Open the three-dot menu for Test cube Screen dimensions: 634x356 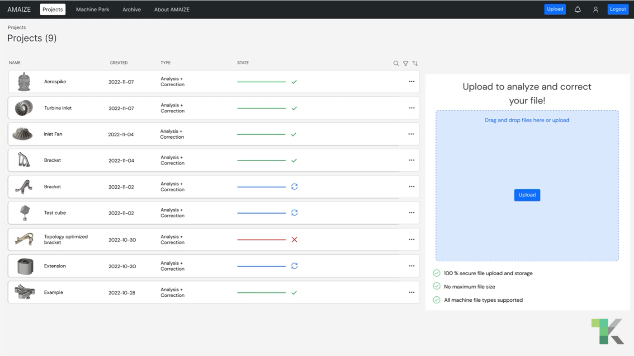point(412,213)
